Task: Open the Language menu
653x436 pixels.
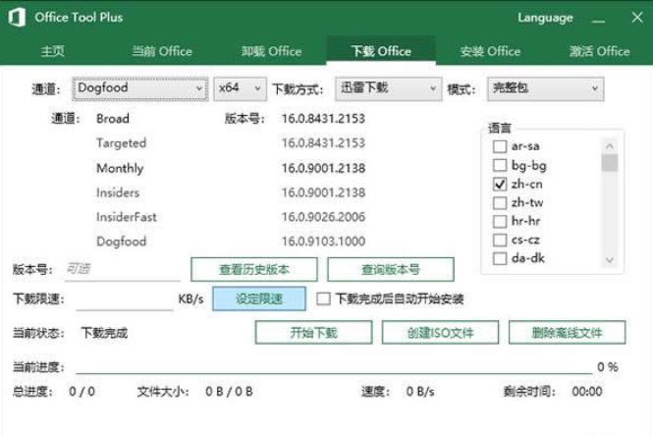Action: point(545,18)
